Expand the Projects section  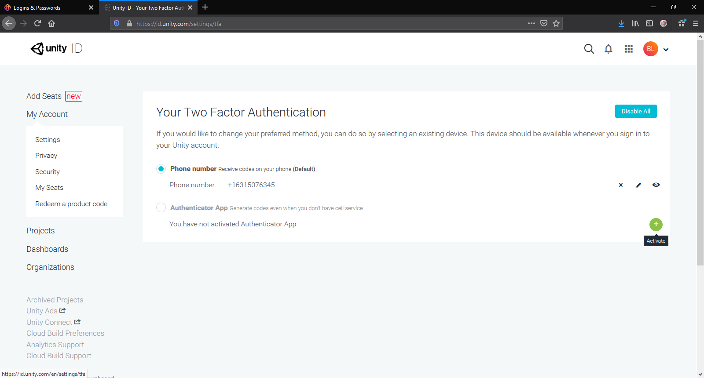click(40, 231)
